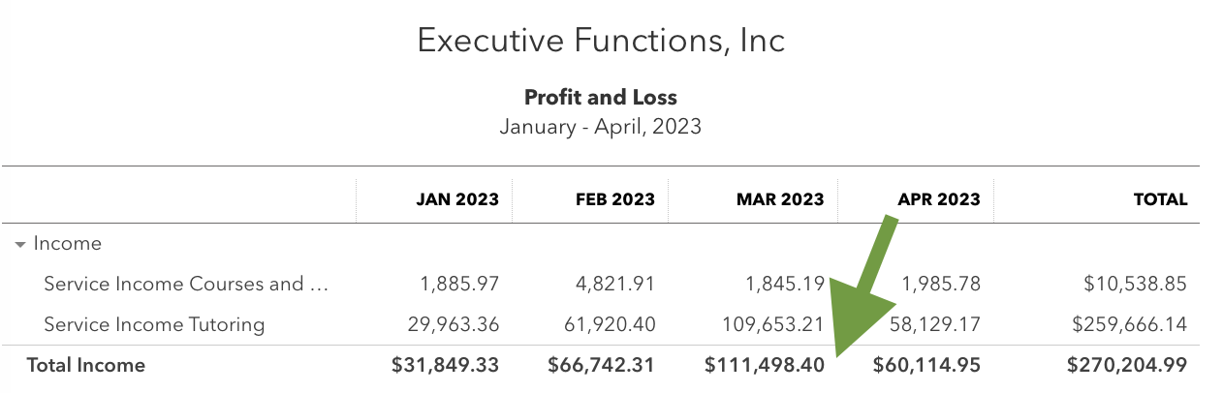
Task: Click the FEB 2023 column header
Action: [613, 199]
